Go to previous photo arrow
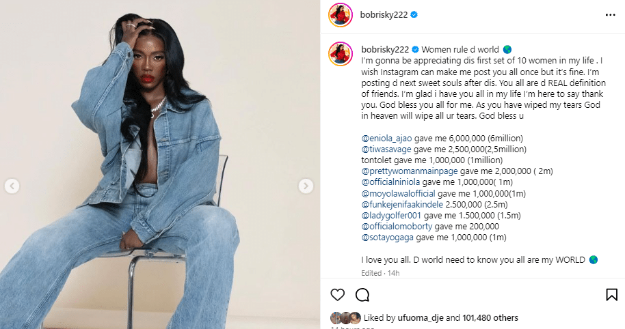This screenshot has width=625, height=329. (12, 186)
